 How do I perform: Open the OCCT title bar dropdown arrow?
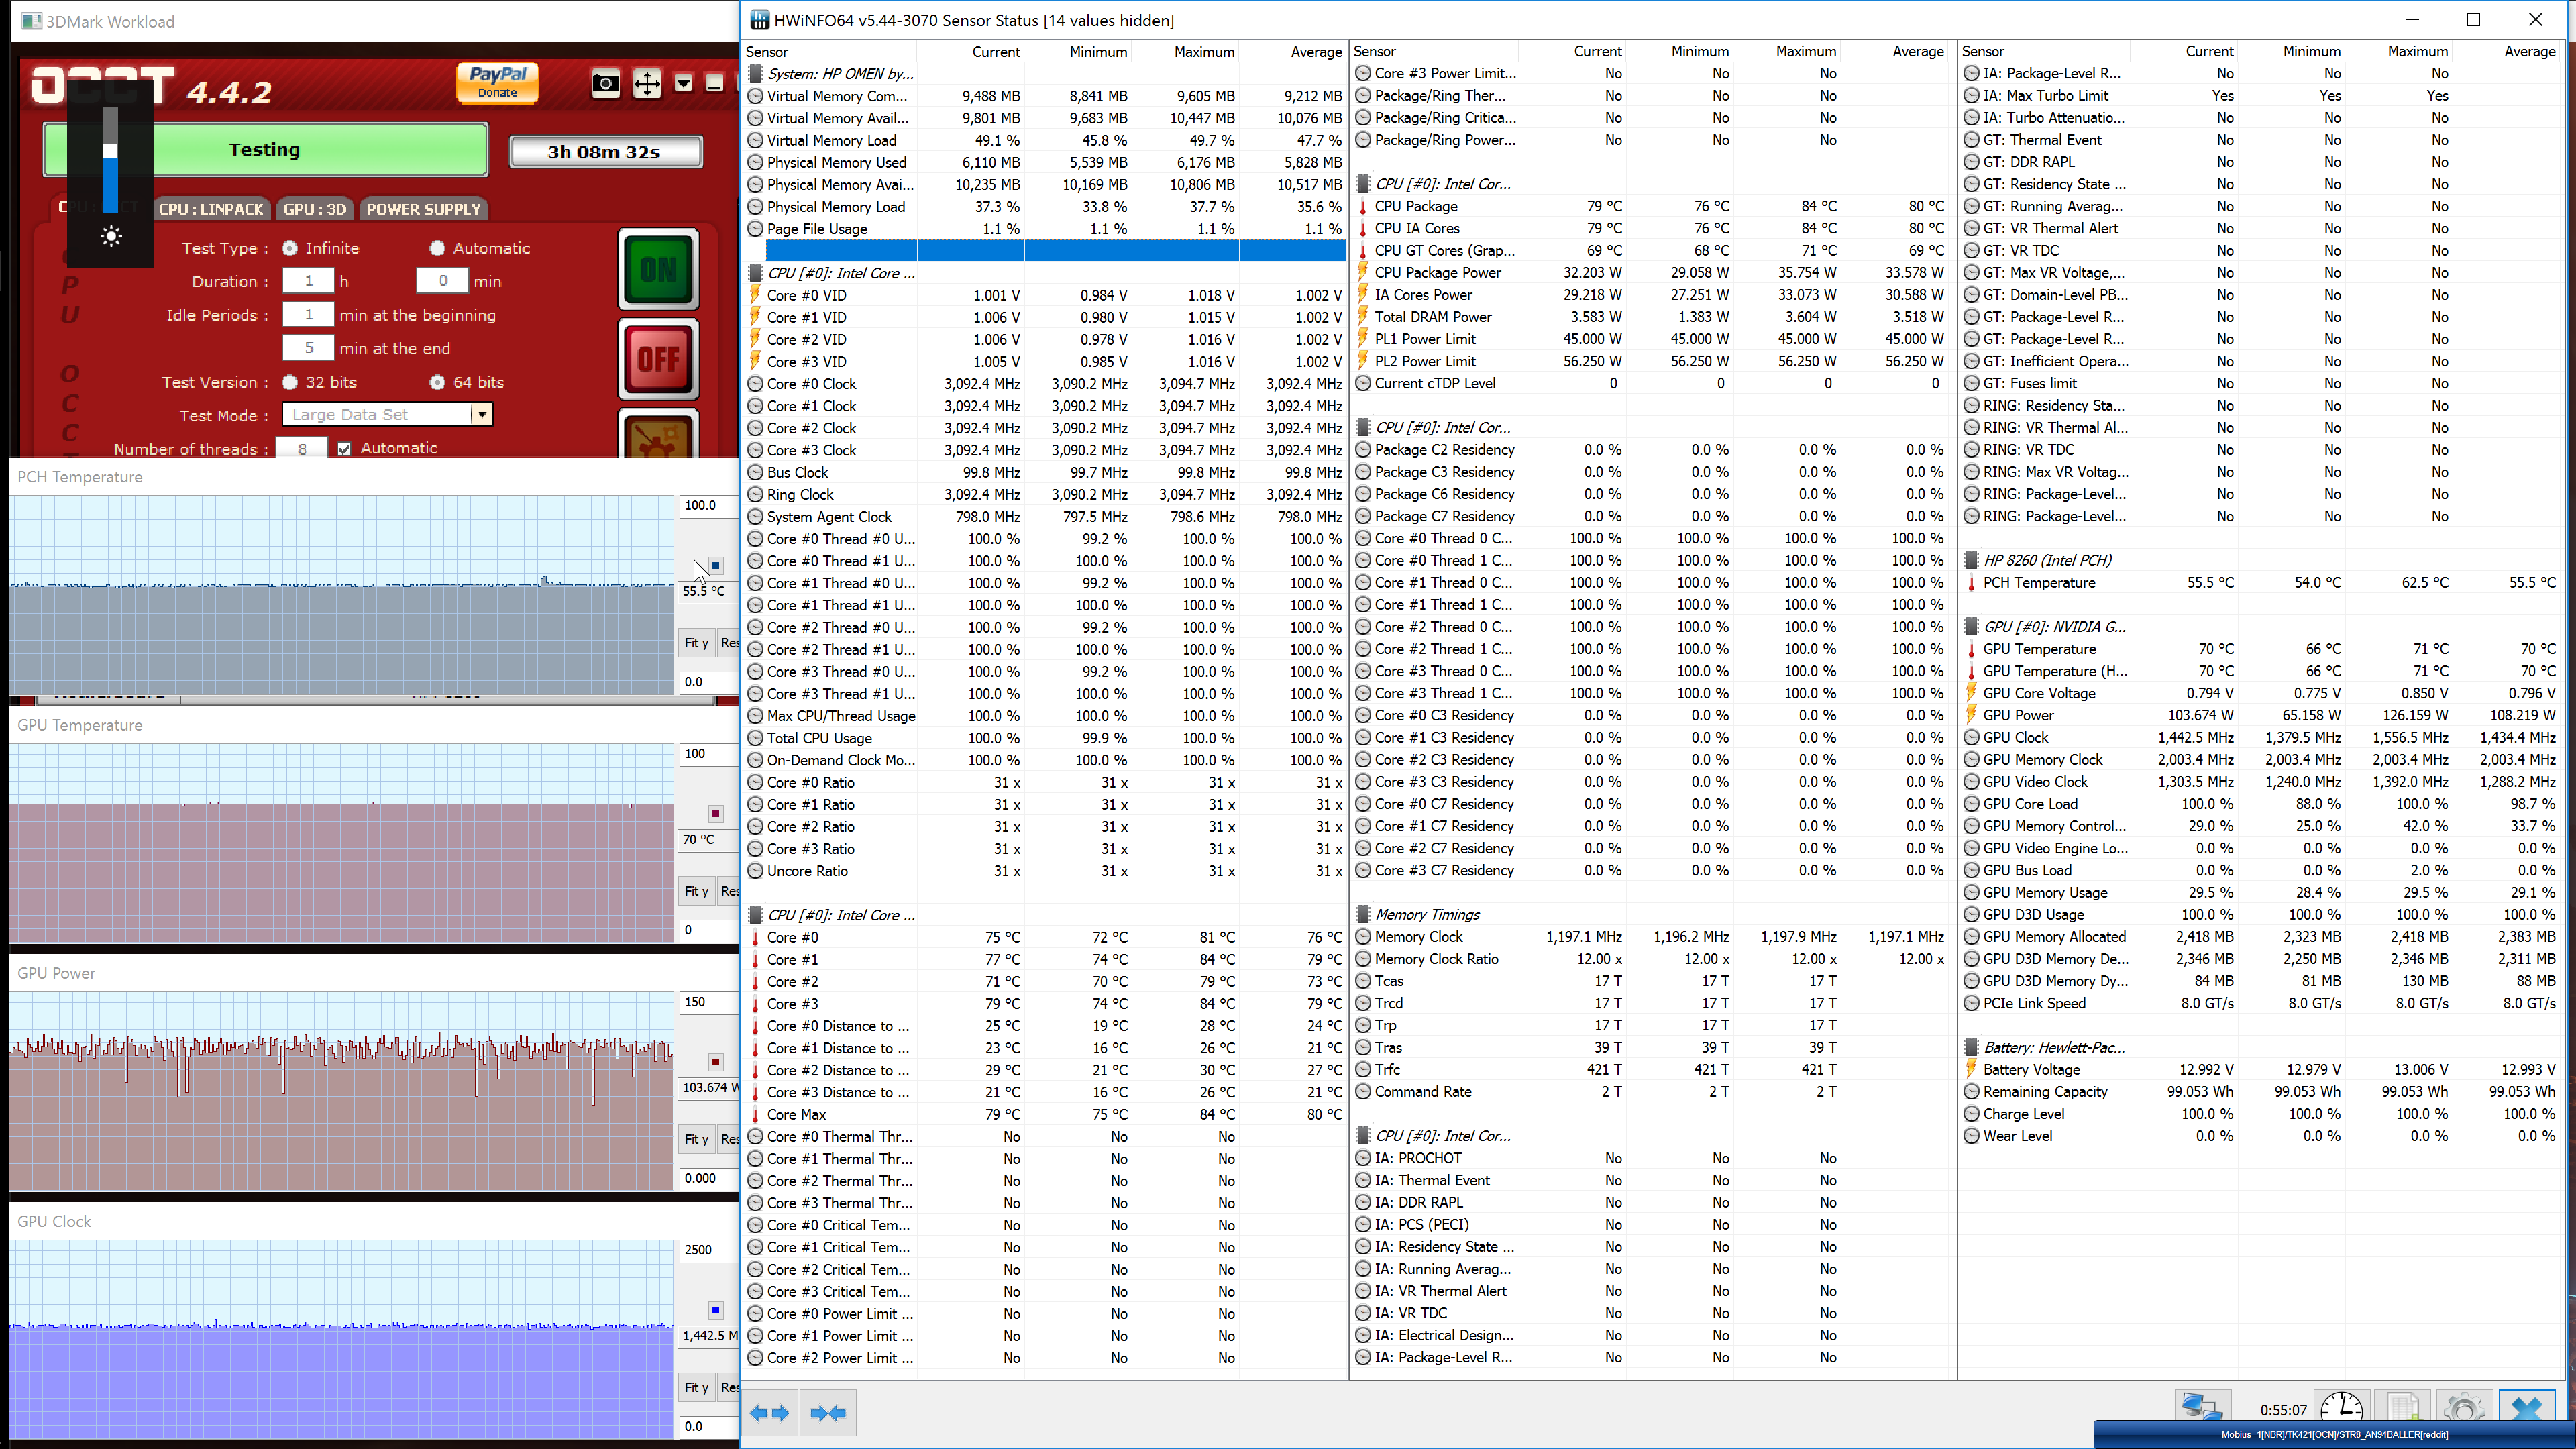tap(684, 83)
